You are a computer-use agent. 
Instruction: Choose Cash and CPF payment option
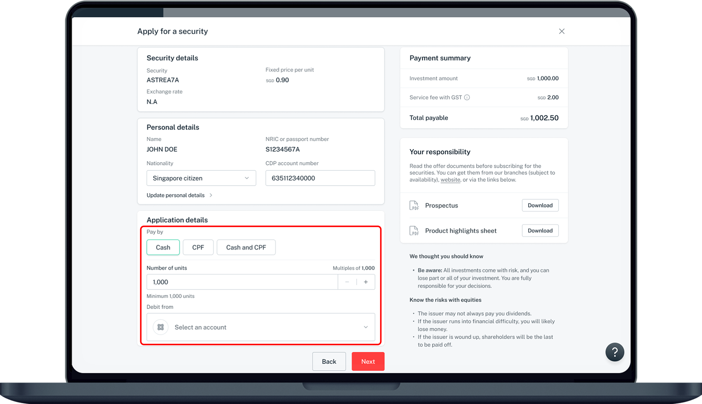[x=246, y=247]
